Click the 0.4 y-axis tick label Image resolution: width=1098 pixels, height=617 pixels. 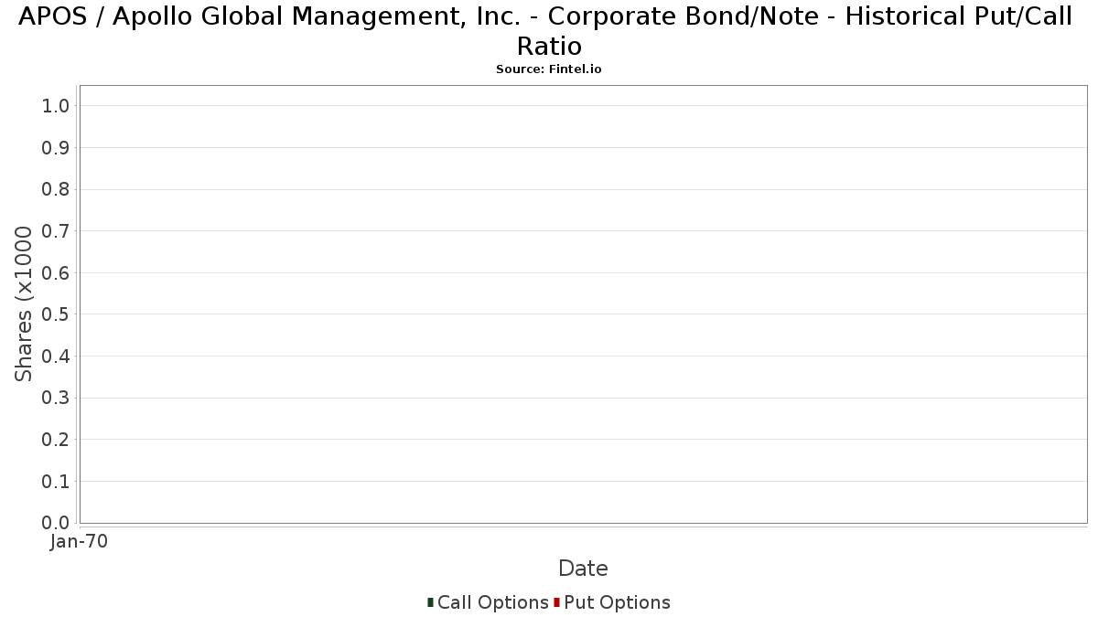pyautogui.click(x=56, y=356)
